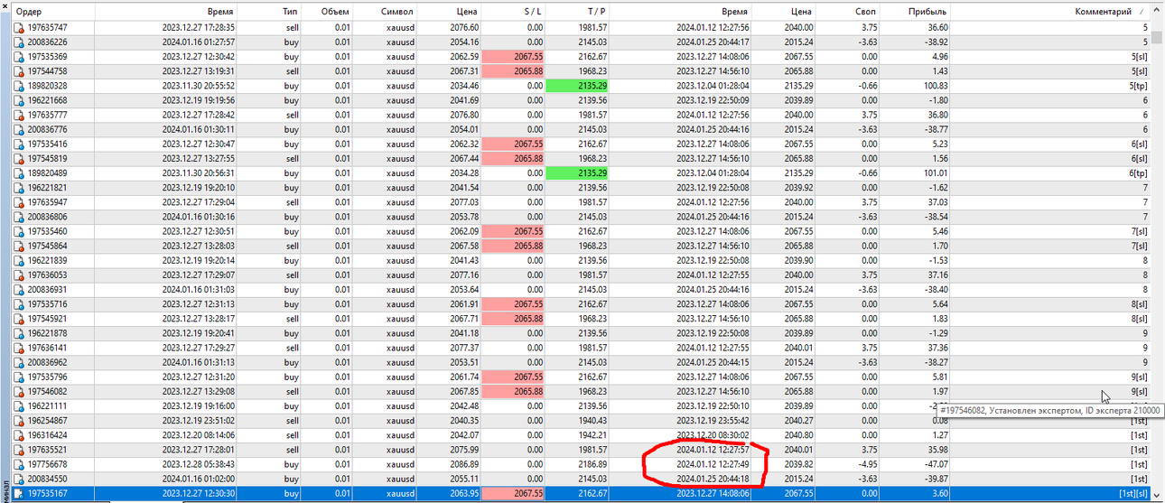Click the order icon beside order 197535369

(19, 57)
